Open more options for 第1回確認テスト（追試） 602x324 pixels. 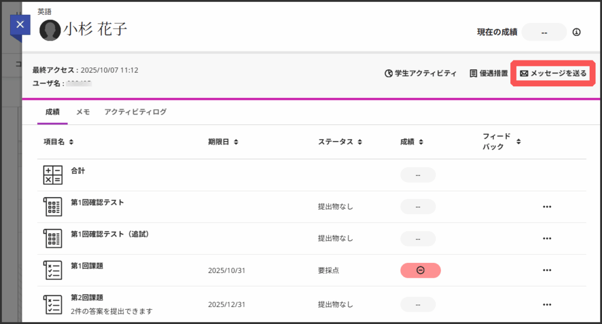pyautogui.click(x=547, y=238)
